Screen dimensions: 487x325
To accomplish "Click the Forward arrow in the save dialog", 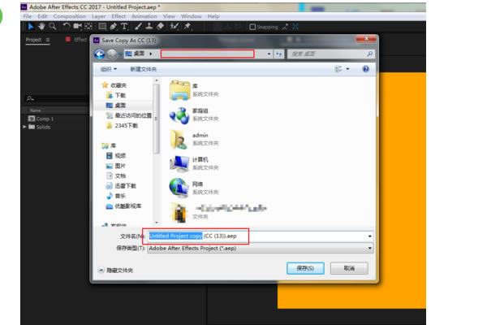I will click(x=112, y=54).
